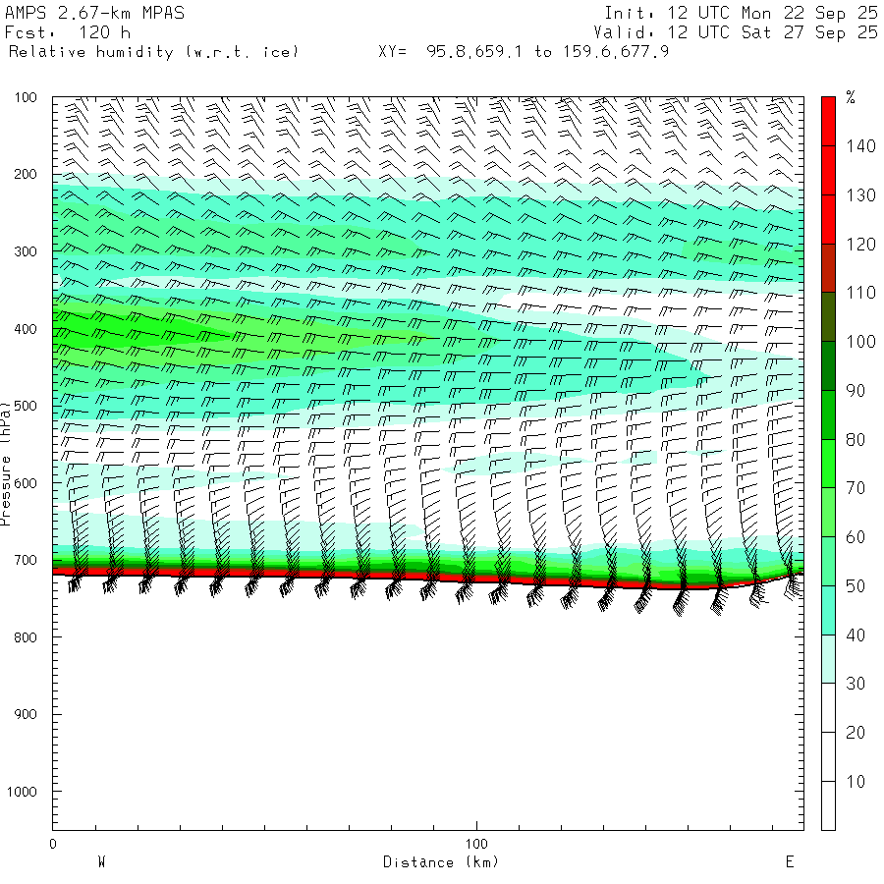Click the "900" pressure axis label
This screenshot has height=884, width=884.
pos(26,714)
